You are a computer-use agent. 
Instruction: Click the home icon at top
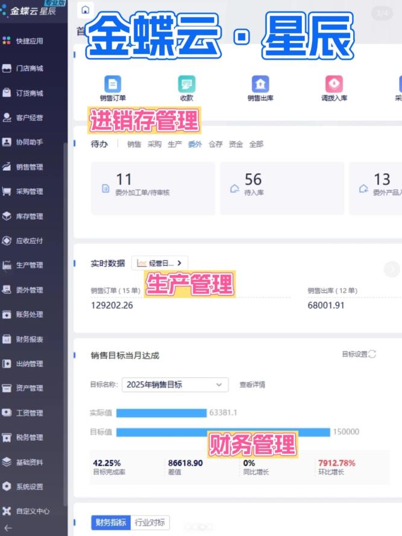coord(86,11)
